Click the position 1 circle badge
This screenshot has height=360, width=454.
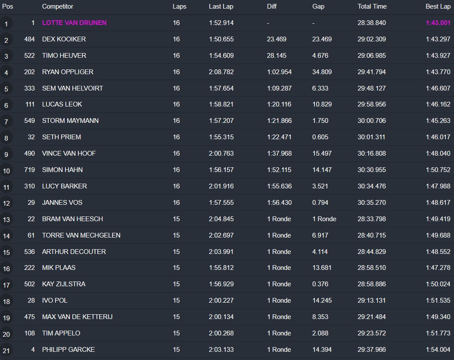(6, 23)
